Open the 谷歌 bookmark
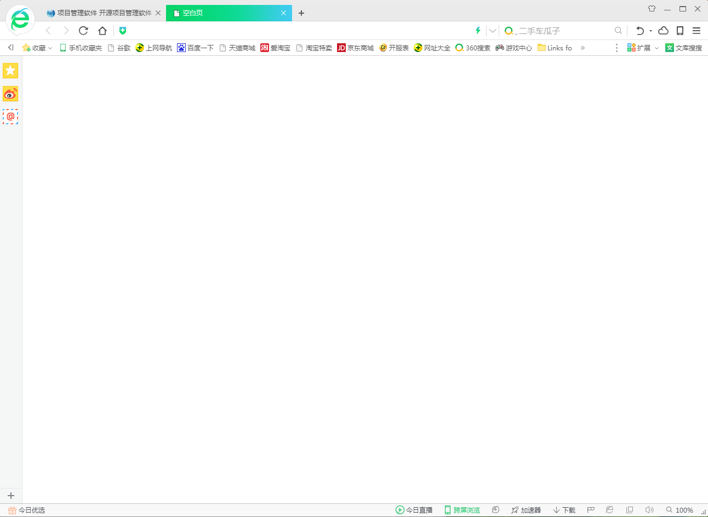 [119, 48]
